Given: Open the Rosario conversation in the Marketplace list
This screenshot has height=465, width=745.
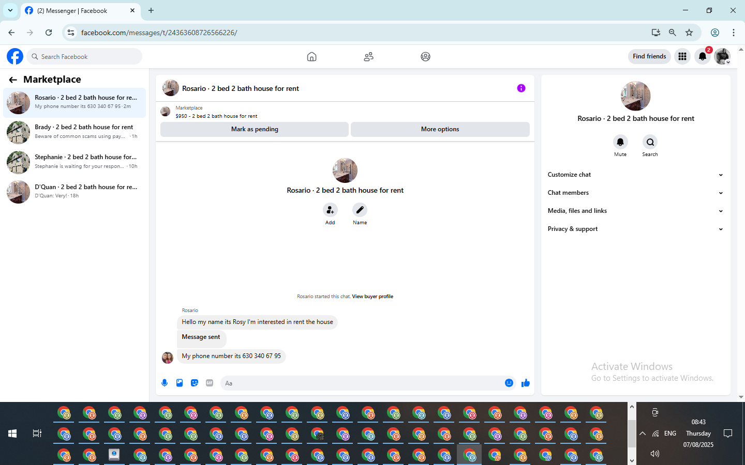Looking at the screenshot, I should 74,102.
